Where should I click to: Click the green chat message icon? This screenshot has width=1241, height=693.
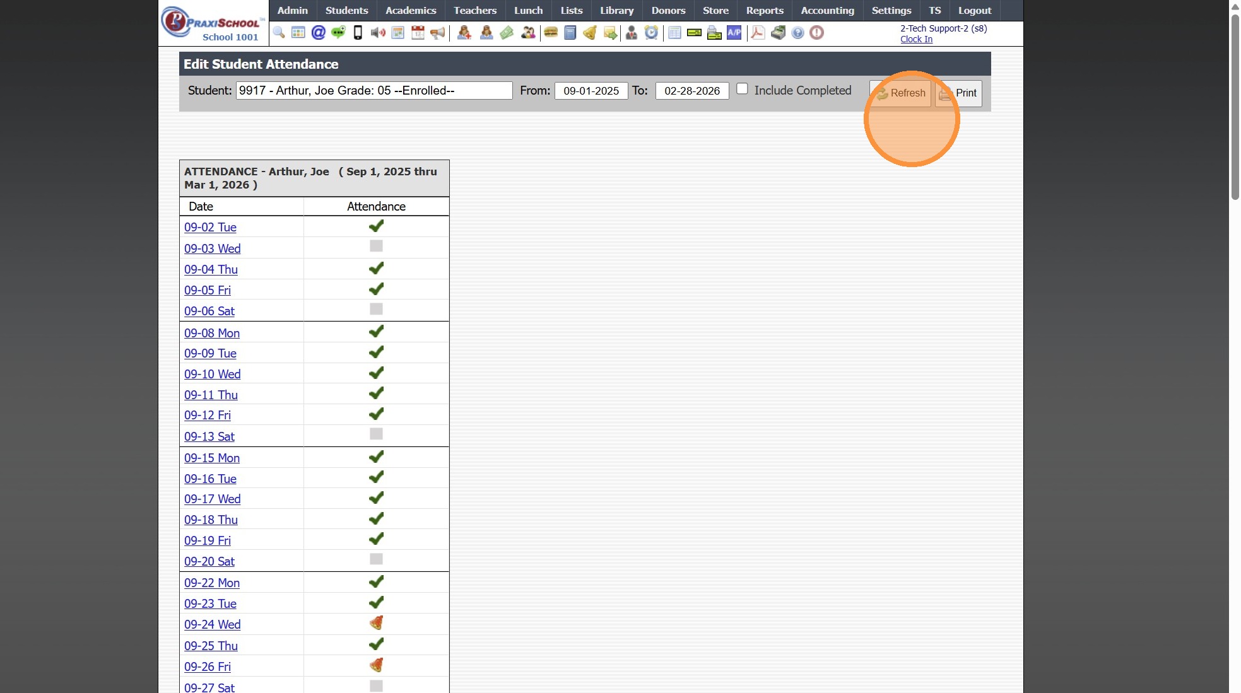click(338, 33)
